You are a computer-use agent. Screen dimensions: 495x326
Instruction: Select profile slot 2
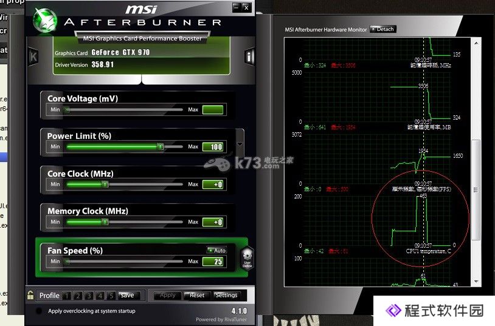point(78,296)
